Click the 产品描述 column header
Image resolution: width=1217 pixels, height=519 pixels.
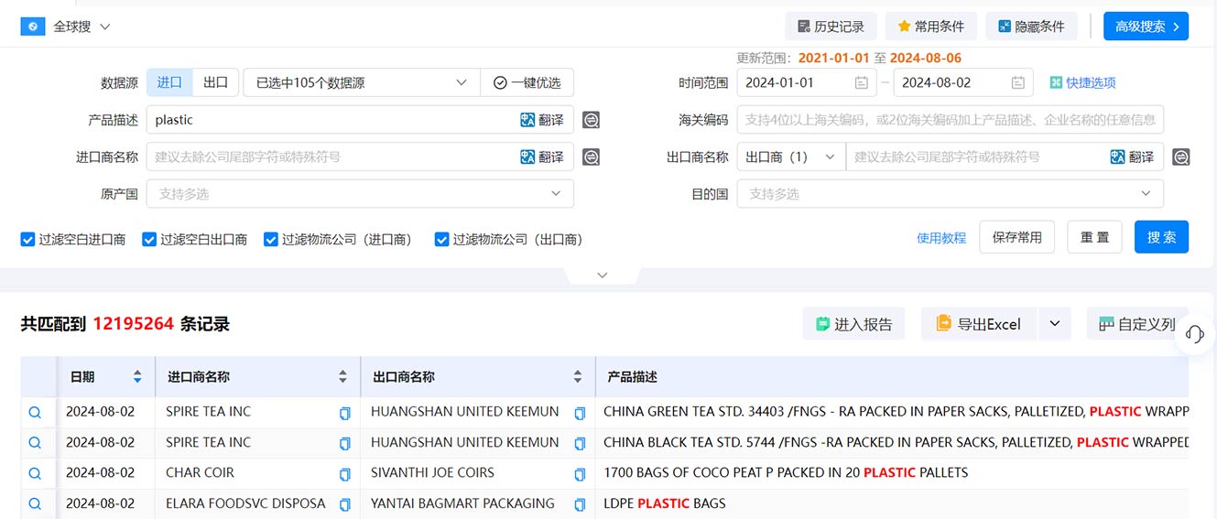(632, 376)
